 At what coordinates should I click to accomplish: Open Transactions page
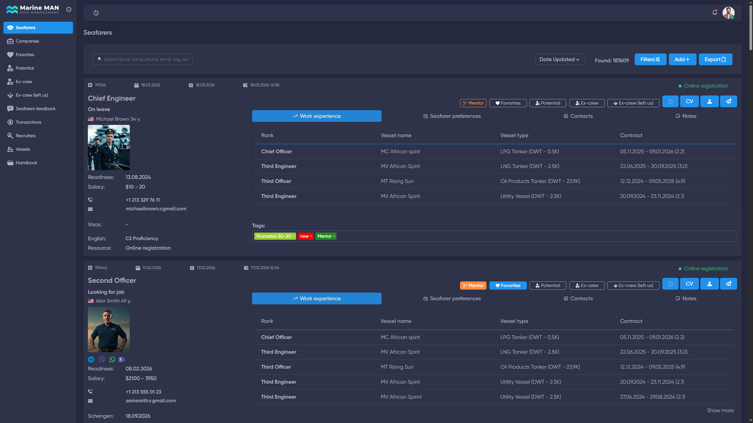point(38,122)
